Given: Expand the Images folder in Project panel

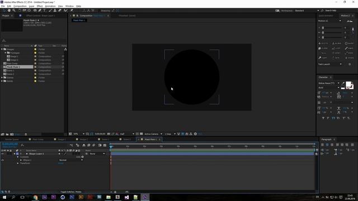Looking at the screenshot, I should 2,49.
